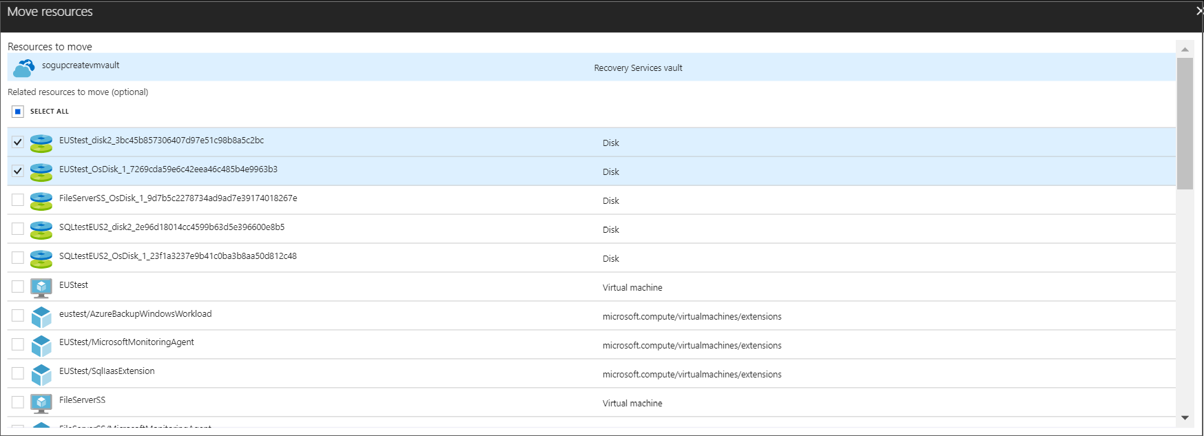This screenshot has height=436, width=1204.
Task: Click the Recovery Services vault cloud icon
Action: [x=24, y=68]
